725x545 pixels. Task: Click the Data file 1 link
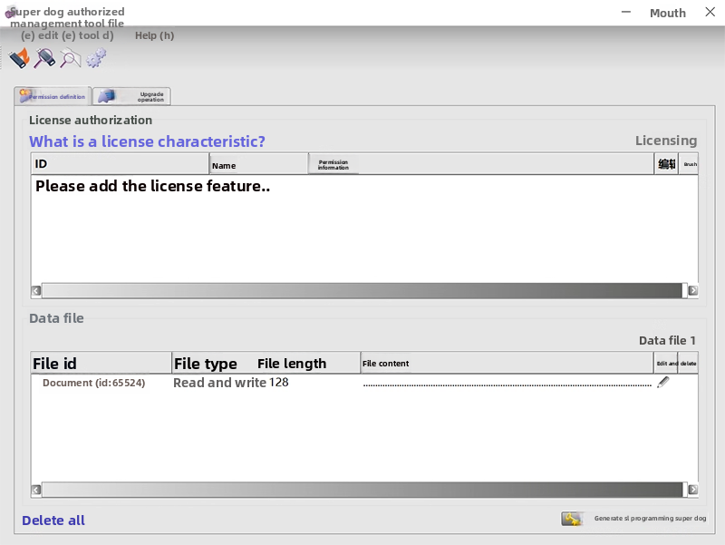point(667,340)
